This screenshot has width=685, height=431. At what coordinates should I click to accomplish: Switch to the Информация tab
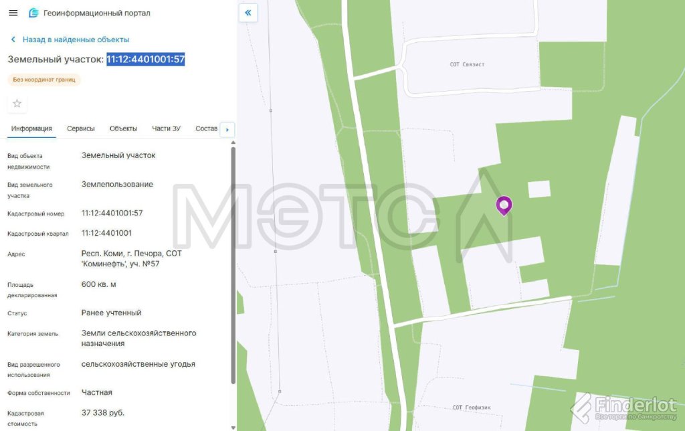click(x=31, y=128)
